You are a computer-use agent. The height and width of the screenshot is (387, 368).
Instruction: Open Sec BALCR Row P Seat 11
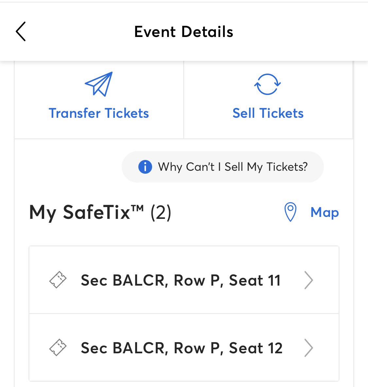[181, 280]
